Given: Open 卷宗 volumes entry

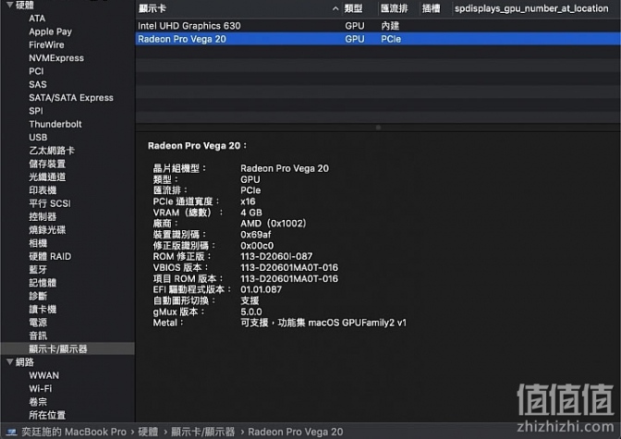Looking at the screenshot, I should (x=38, y=402).
